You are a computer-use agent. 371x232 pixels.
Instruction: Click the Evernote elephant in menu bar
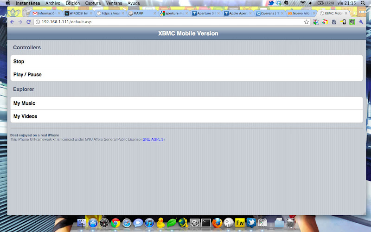pos(286,3)
